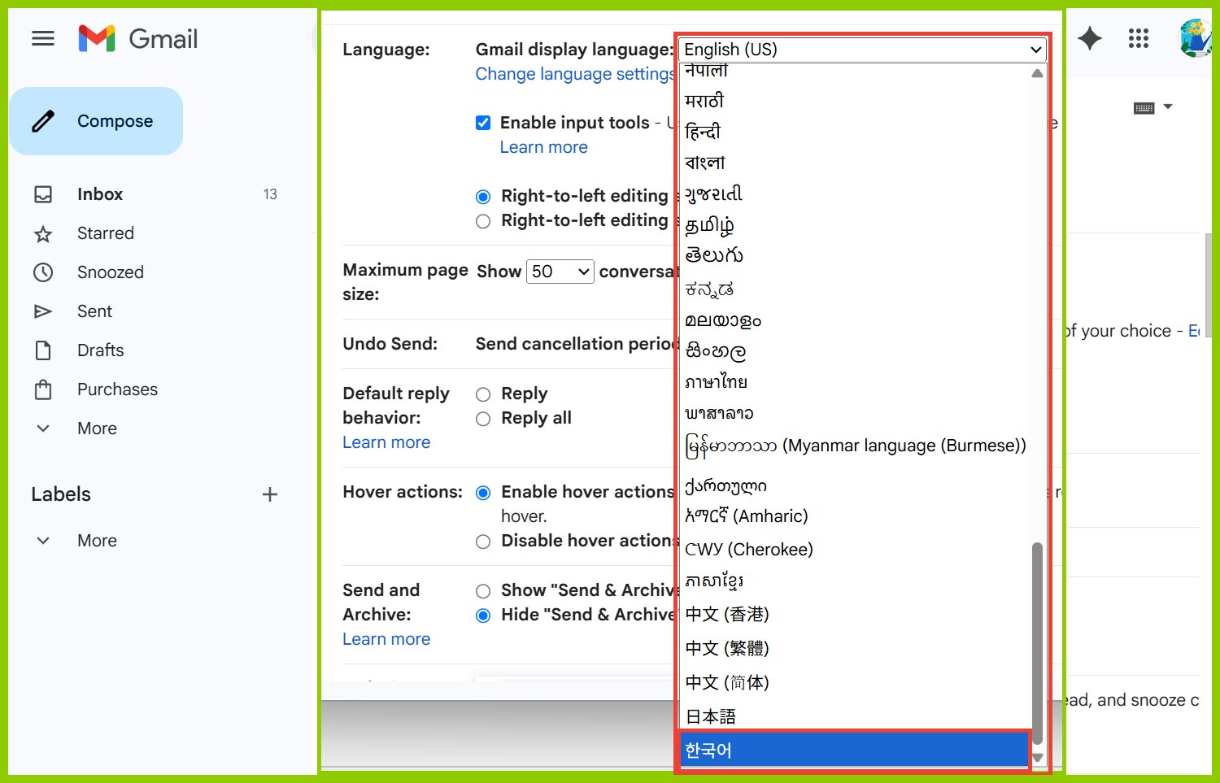
Task: Select Enable hover actions radio button
Action: point(483,493)
